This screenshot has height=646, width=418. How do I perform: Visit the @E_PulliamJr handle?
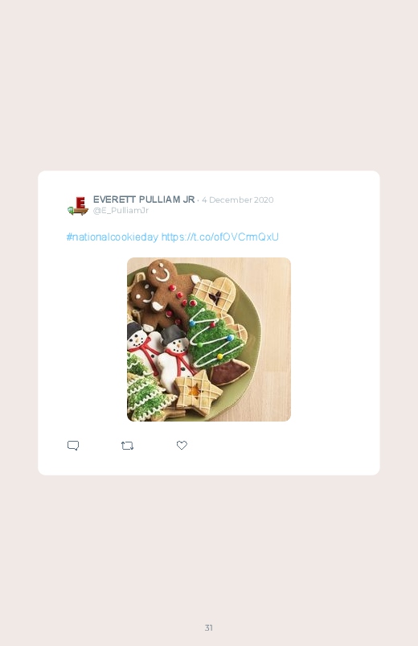coord(121,211)
